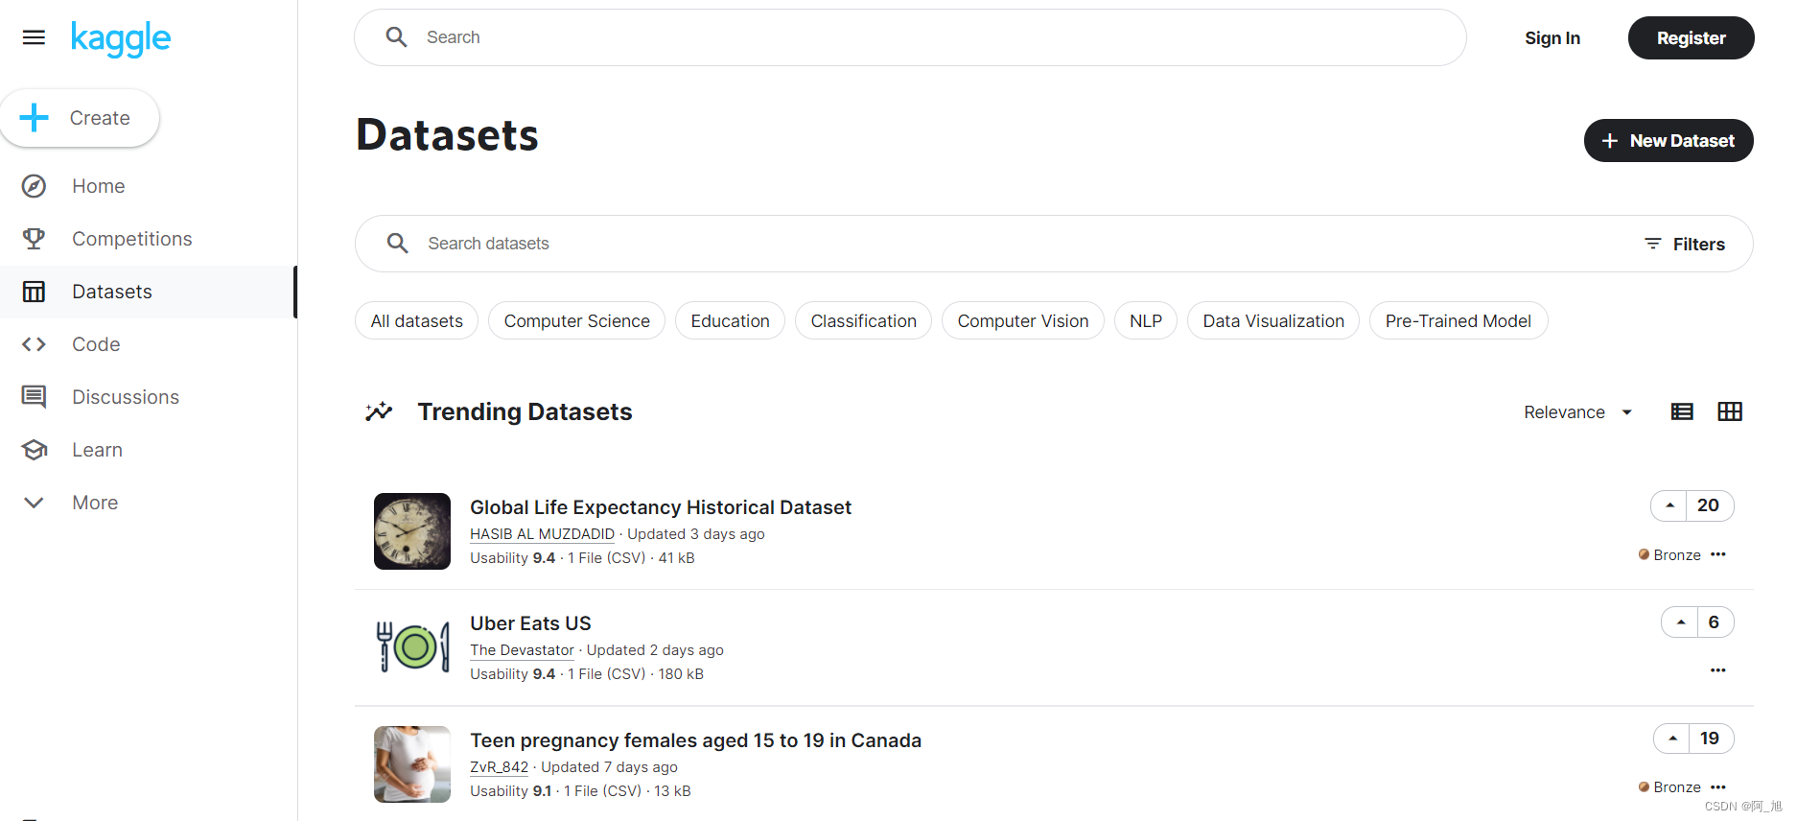Open Home from the sidebar

pos(148,186)
